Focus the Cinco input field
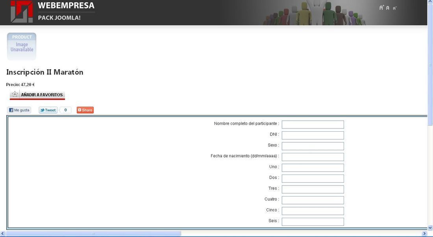The height and width of the screenshot is (237, 433). coord(313,211)
